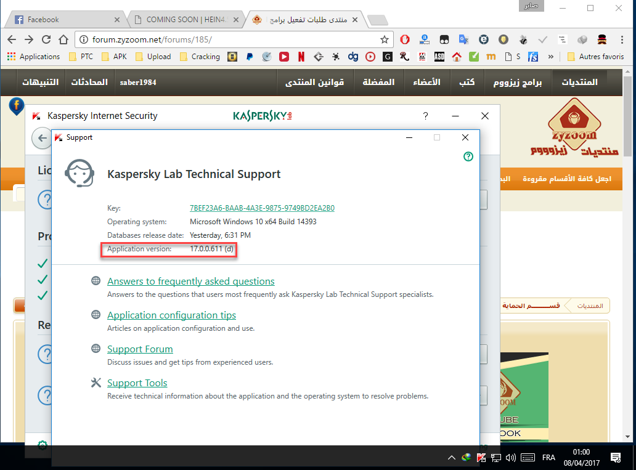Screen dimensions: 636x470
Task: Open the volume control in system tray
Action: tap(511, 458)
